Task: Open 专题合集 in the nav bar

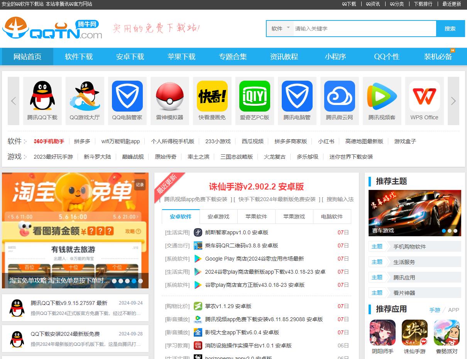Action: tap(233, 57)
